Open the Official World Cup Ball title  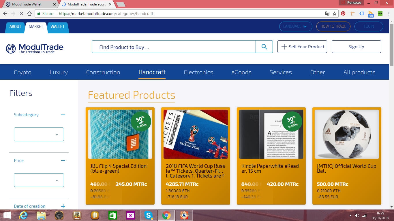[346, 169]
